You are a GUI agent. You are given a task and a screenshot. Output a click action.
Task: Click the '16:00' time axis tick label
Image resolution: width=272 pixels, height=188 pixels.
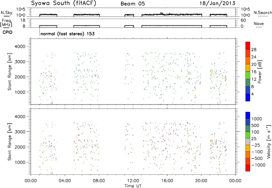point(167,181)
